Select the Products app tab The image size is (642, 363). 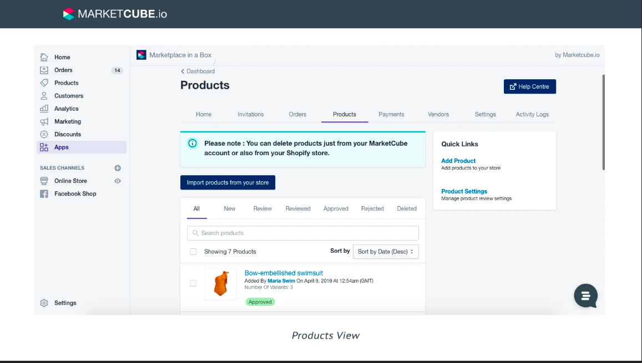[x=345, y=115]
